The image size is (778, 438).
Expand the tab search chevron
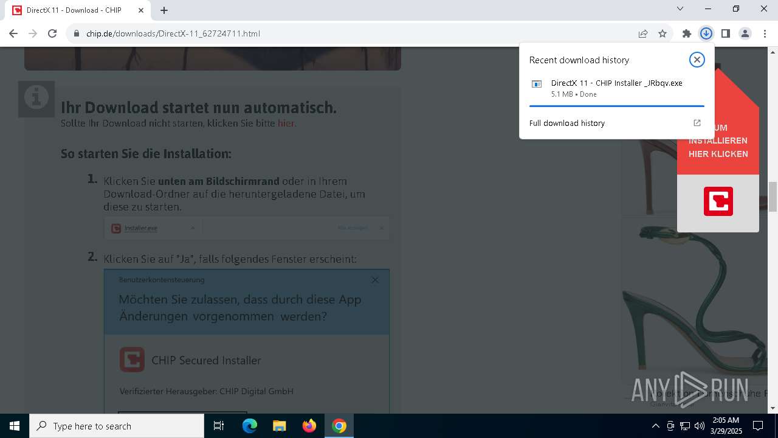point(680,9)
